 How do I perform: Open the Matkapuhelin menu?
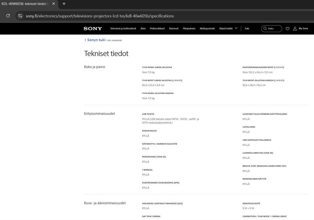tap(207, 28)
